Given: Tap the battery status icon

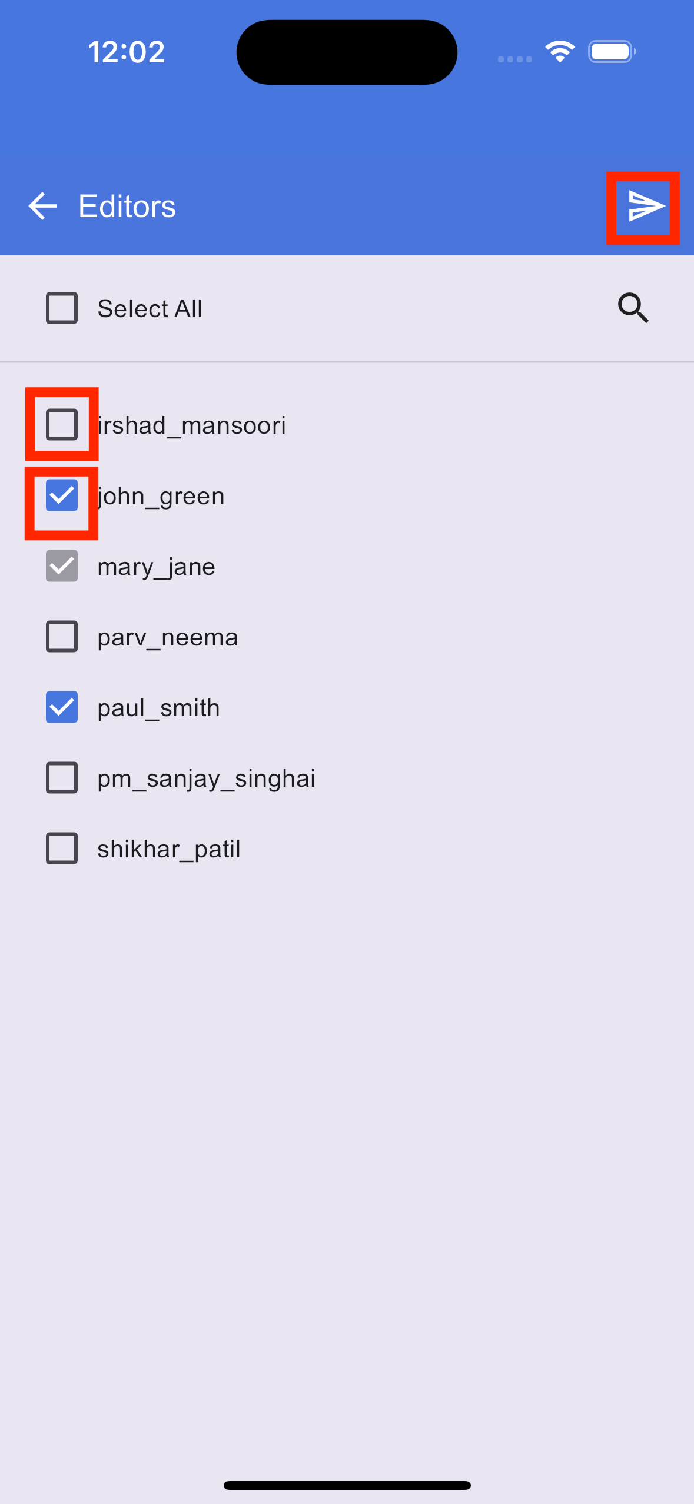Looking at the screenshot, I should tap(612, 52).
